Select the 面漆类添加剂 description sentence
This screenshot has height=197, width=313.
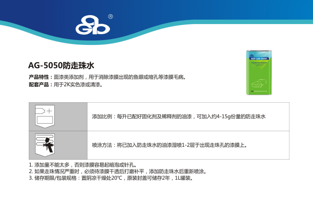pos(120,77)
